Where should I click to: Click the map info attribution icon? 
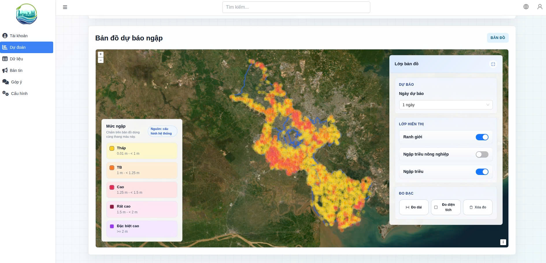[503, 242]
